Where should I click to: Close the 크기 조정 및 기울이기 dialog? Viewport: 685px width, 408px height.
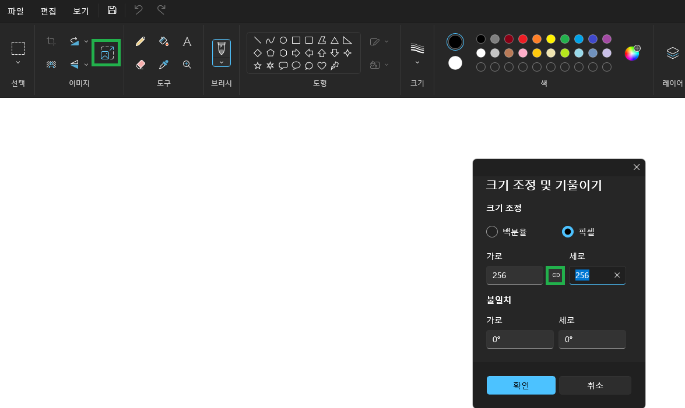pyautogui.click(x=637, y=167)
